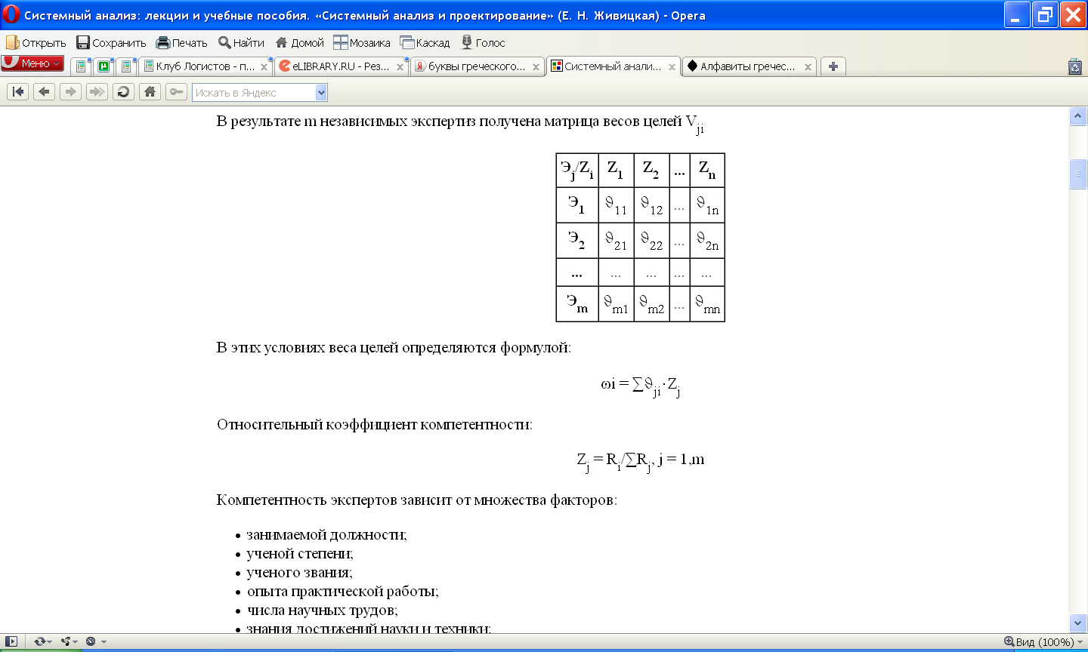The height and width of the screenshot is (652, 1088).
Task: Click table header cell Z1
Action: pyautogui.click(x=616, y=171)
